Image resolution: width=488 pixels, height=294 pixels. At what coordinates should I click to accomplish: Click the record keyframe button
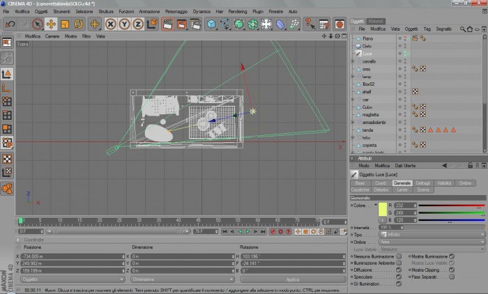(273, 231)
